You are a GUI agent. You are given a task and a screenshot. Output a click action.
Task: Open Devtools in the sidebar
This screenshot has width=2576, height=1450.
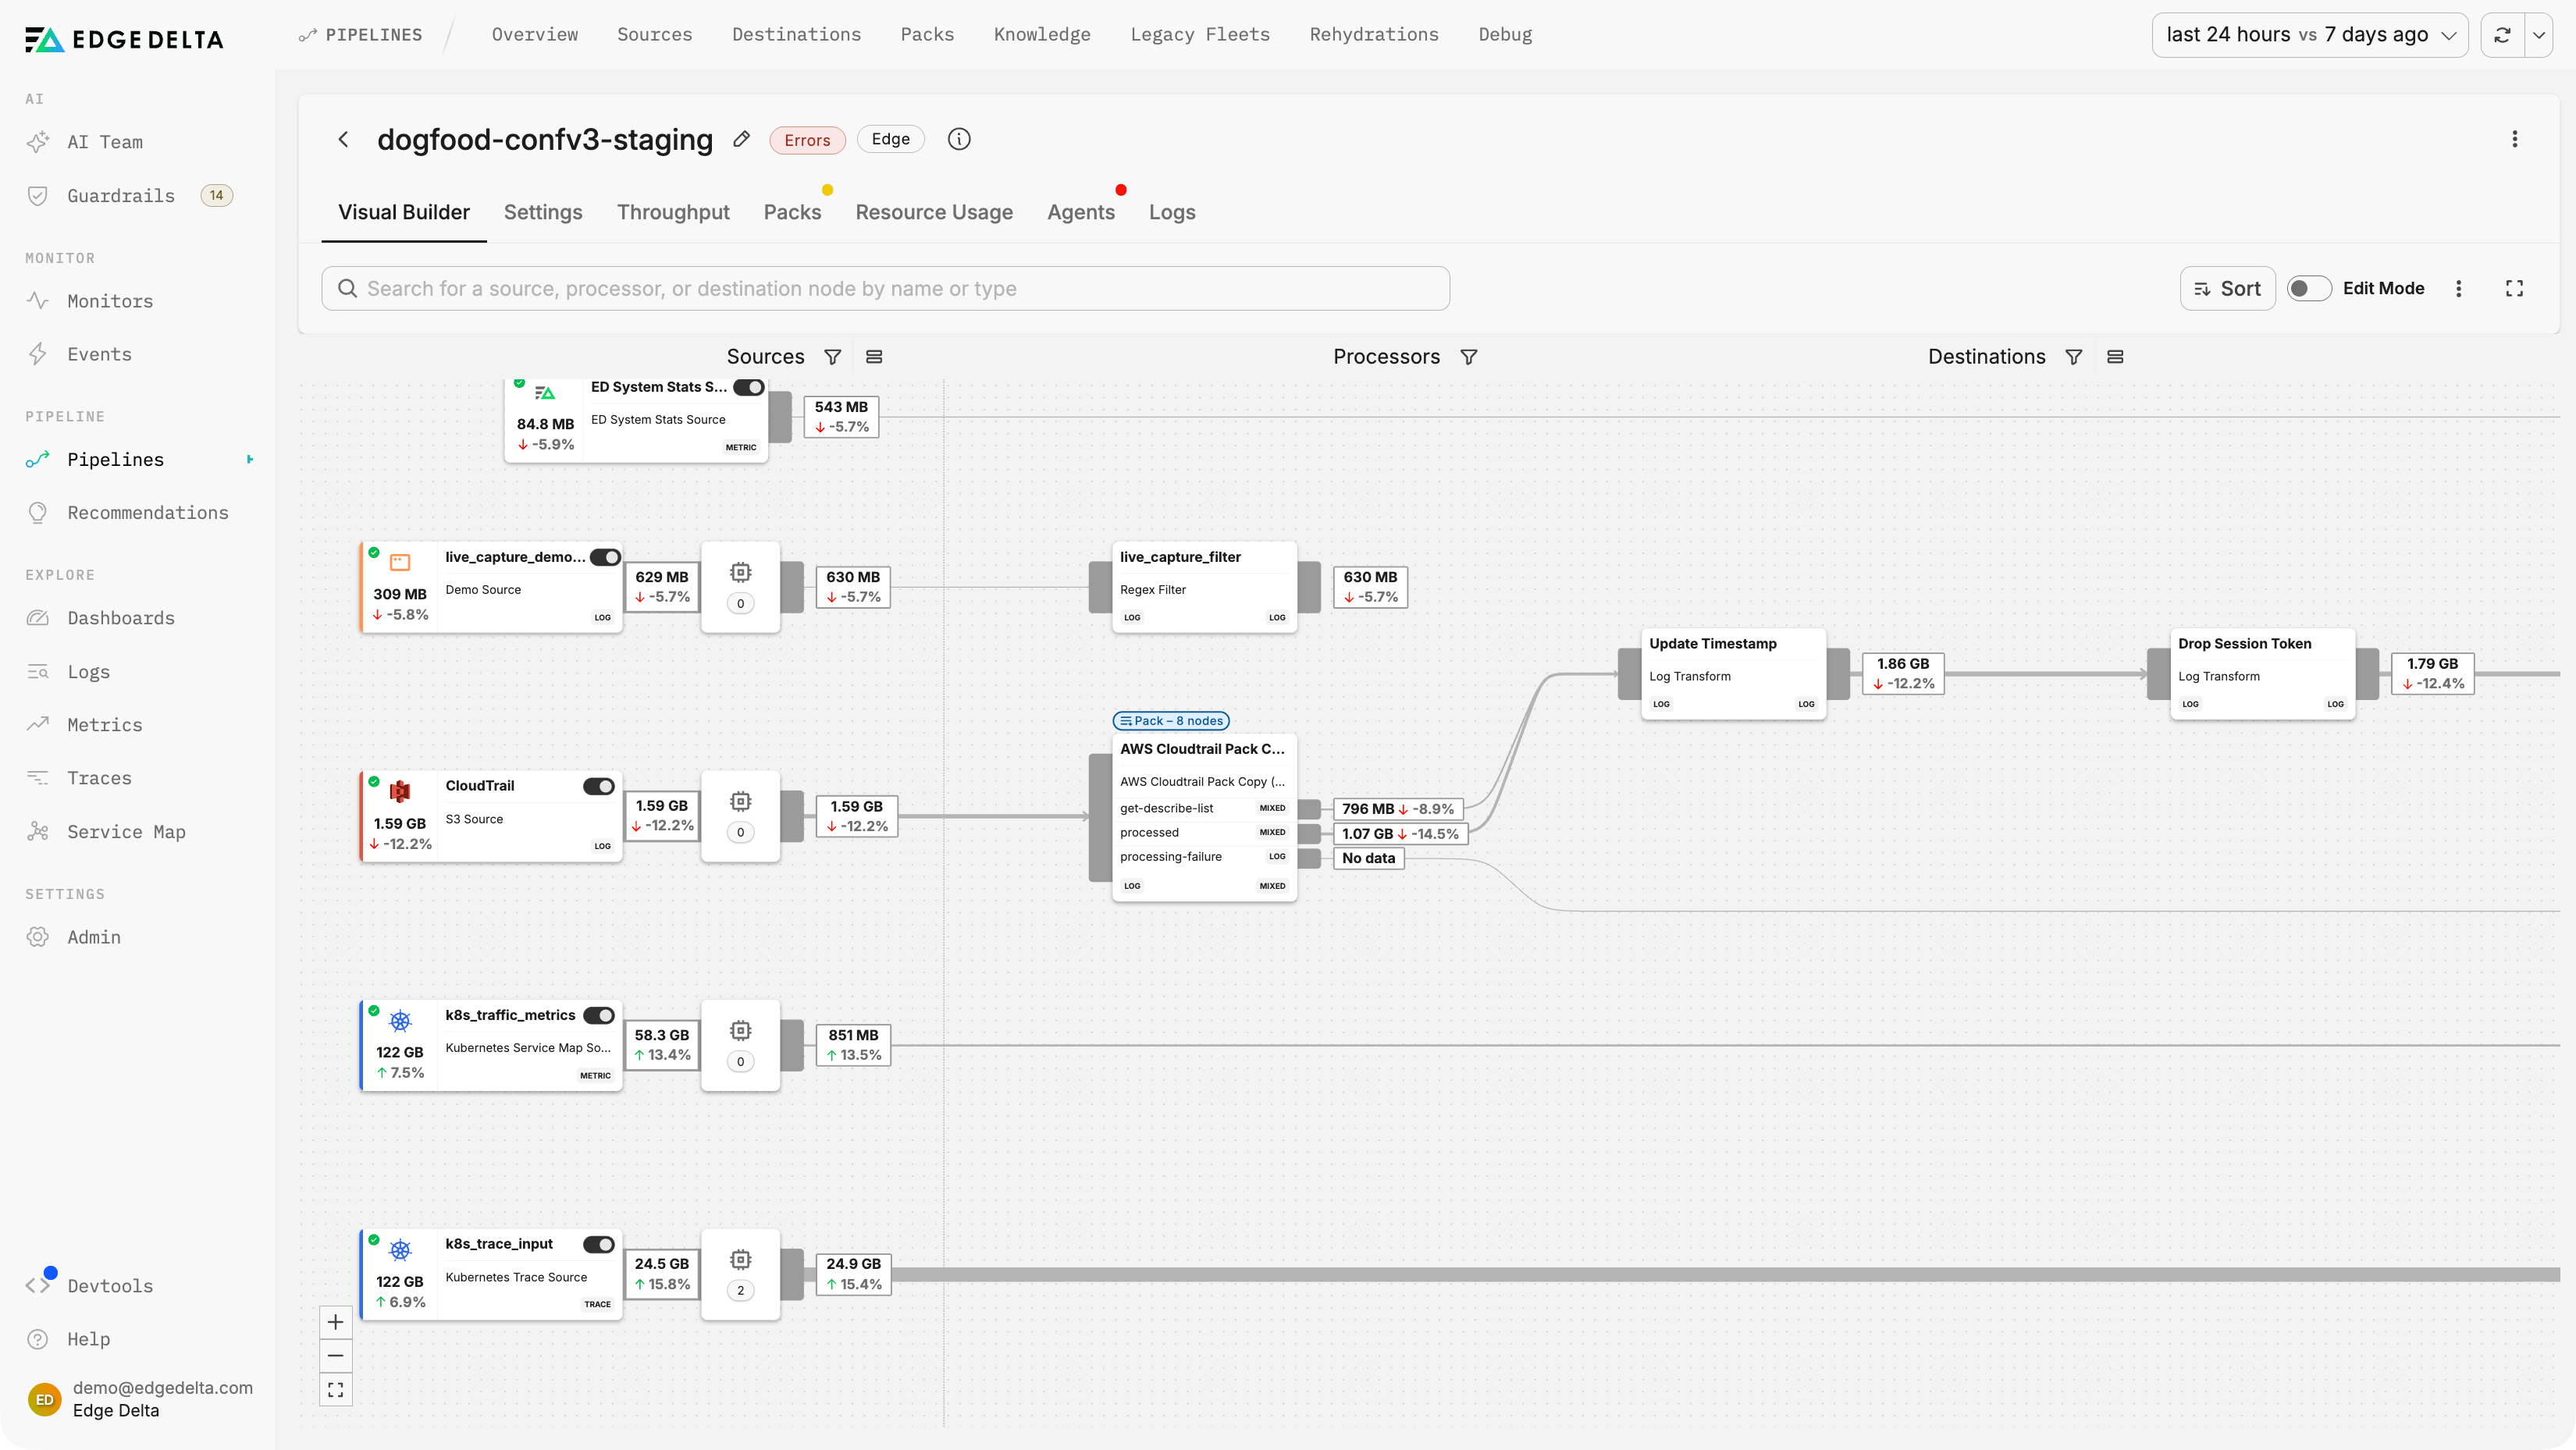click(110, 1286)
